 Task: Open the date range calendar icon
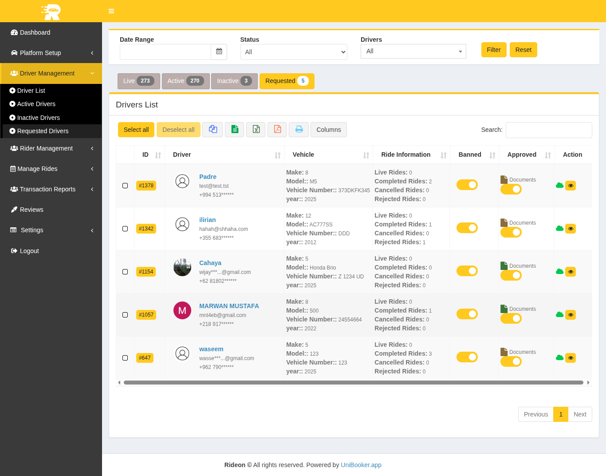[219, 52]
